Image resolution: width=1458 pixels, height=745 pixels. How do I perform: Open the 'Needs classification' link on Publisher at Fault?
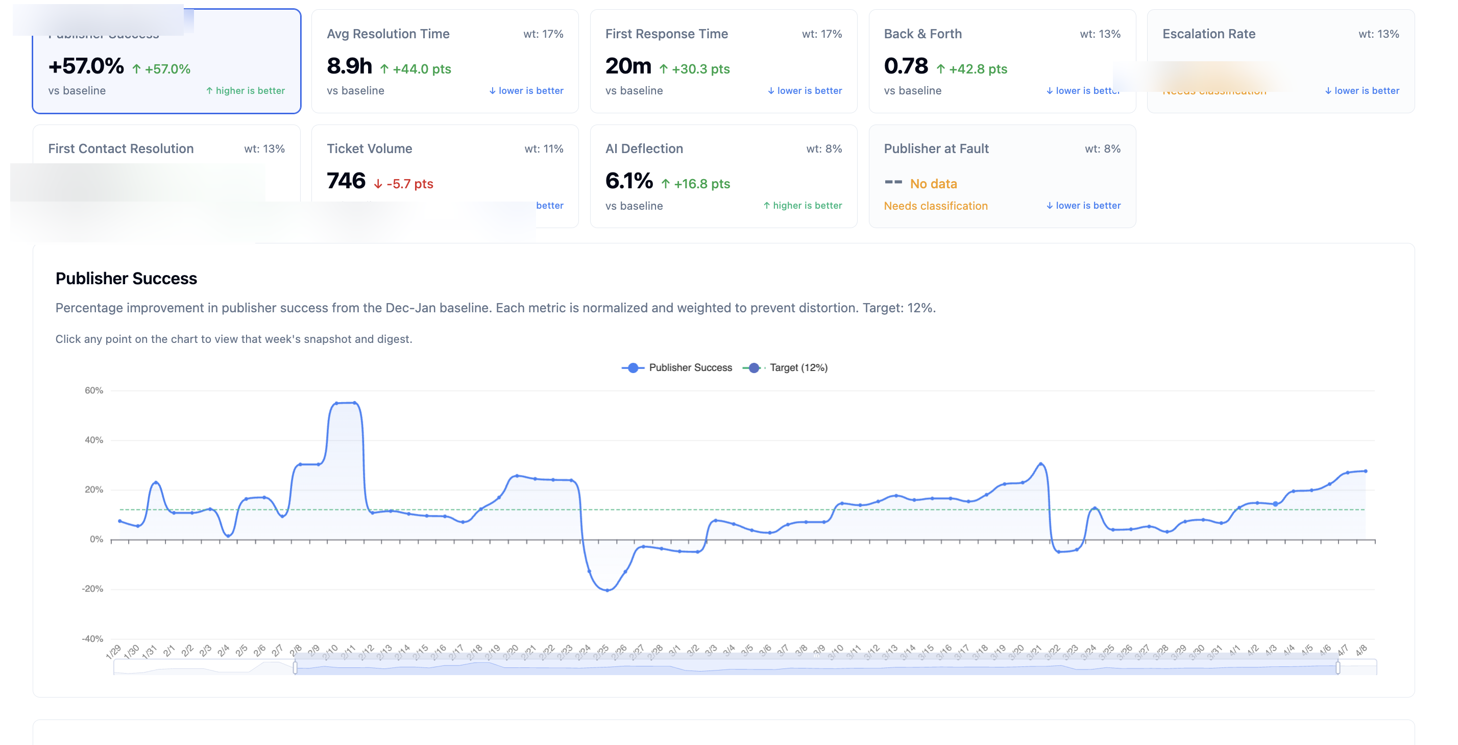tap(936, 205)
